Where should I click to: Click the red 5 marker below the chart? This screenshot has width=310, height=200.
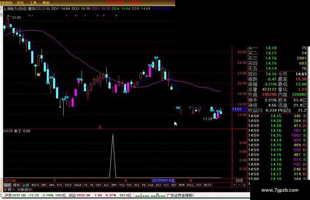(x=100, y=127)
